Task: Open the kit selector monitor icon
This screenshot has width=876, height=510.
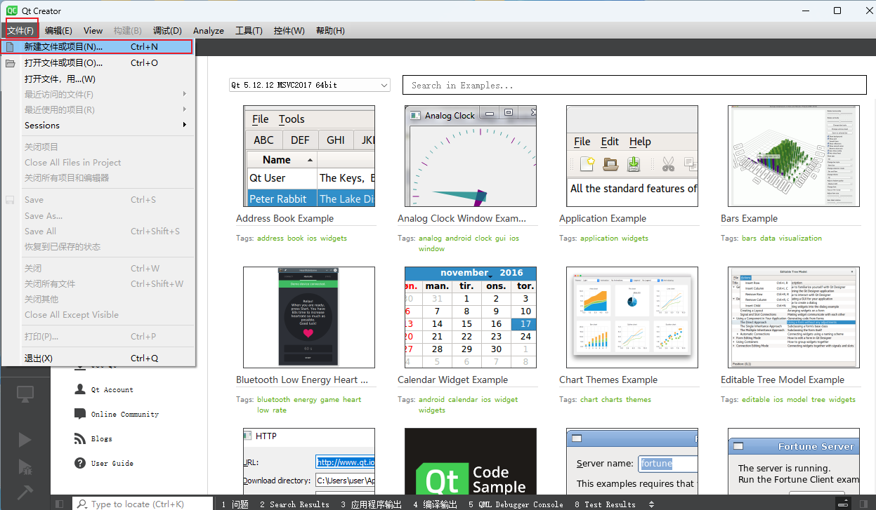Action: coord(25,394)
